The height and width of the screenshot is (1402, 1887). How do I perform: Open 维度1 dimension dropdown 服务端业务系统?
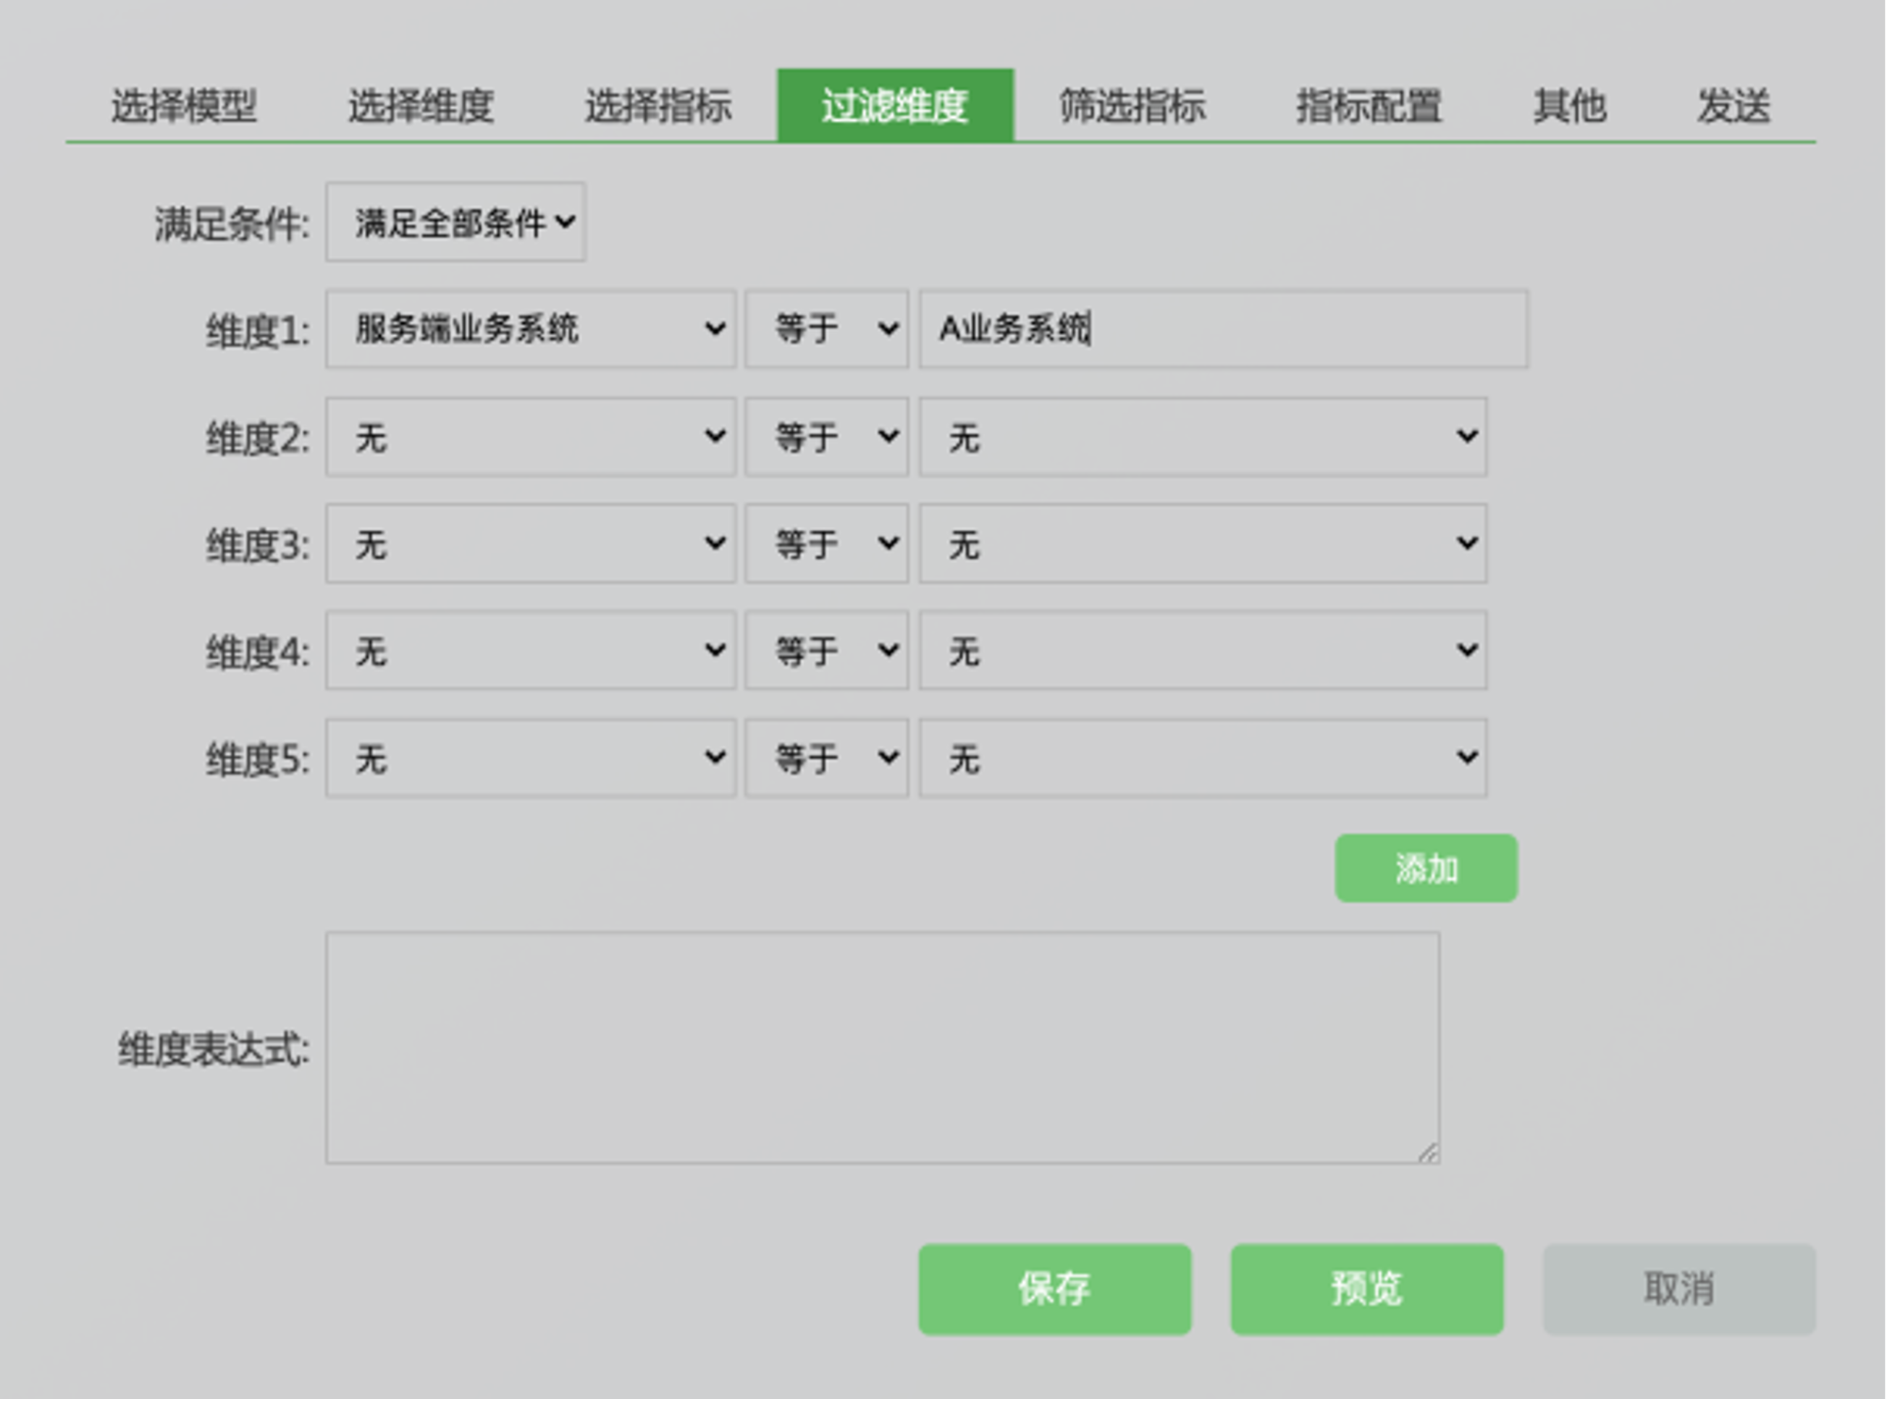[531, 329]
